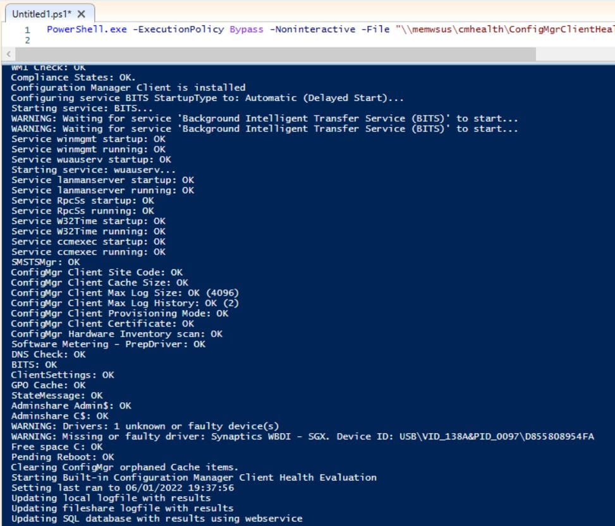Click the left arrow of horizontal scrollbar

(8, 54)
